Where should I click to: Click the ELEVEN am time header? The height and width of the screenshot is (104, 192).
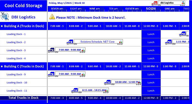point(132,9)
